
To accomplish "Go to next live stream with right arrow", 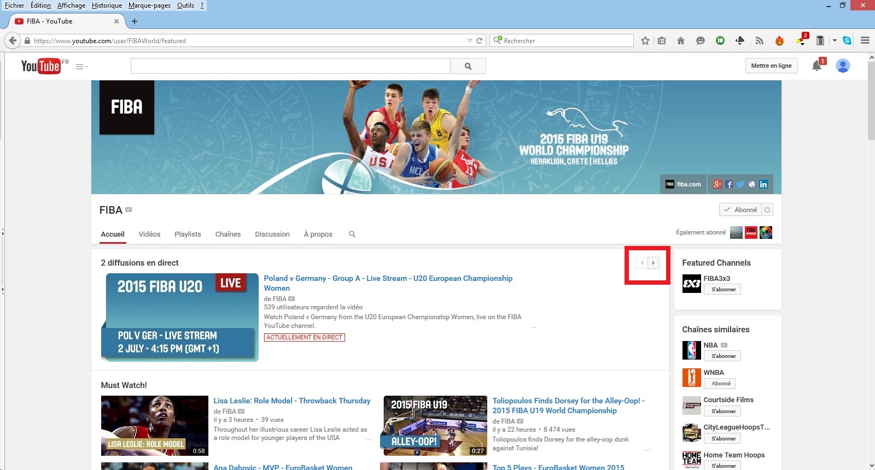I will tap(653, 263).
